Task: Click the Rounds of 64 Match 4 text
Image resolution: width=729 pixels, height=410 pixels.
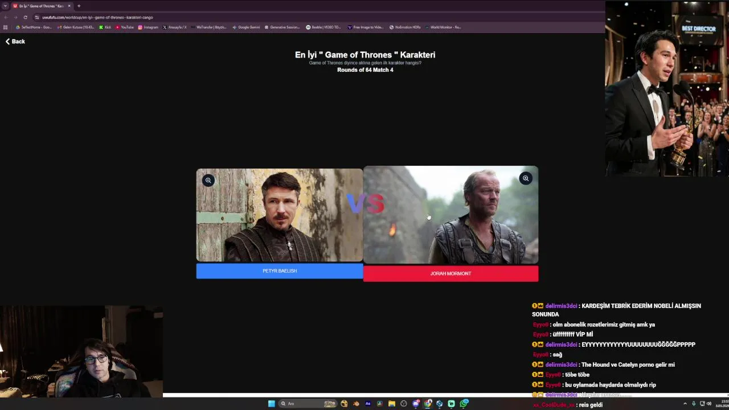Action: tap(365, 70)
